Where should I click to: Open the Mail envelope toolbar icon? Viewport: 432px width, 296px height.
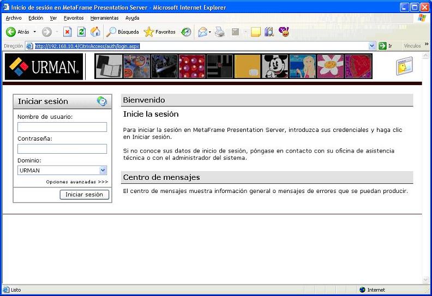202,32
